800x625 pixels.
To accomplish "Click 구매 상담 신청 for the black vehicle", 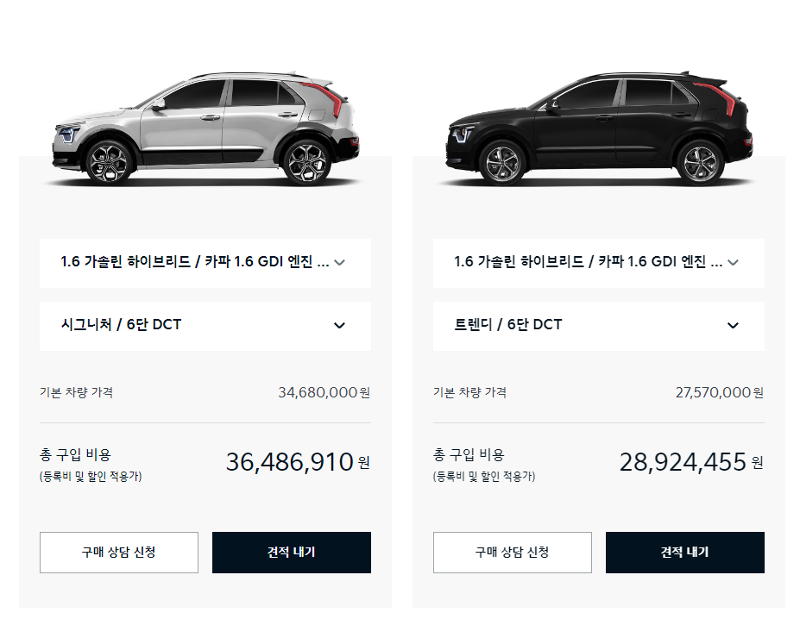I will click(x=512, y=553).
